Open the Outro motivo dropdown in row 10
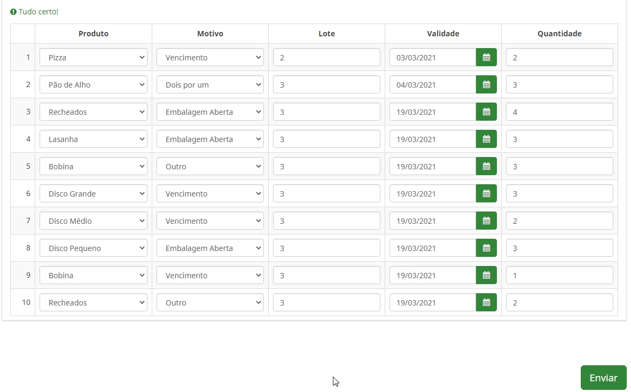This screenshot has height=392, width=631. (x=210, y=302)
